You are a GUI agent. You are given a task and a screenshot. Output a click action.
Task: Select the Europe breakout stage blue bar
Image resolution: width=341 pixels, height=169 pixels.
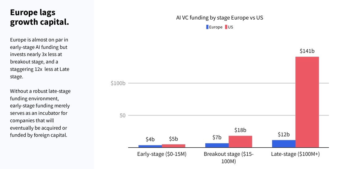(217, 145)
